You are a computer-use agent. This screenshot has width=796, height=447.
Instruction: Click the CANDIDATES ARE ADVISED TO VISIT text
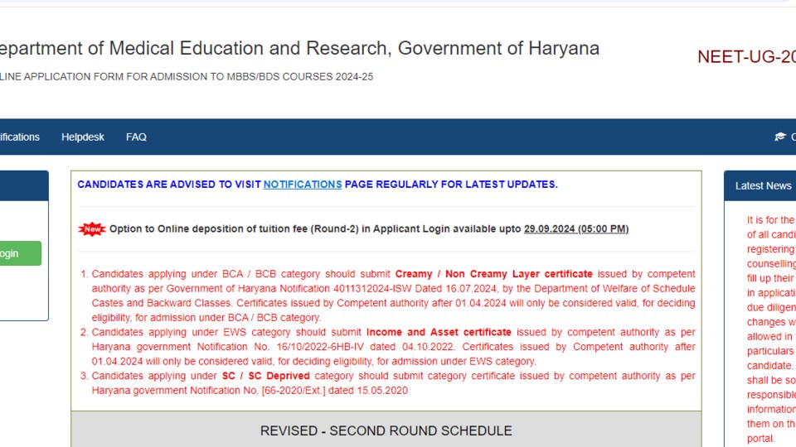[169, 185]
